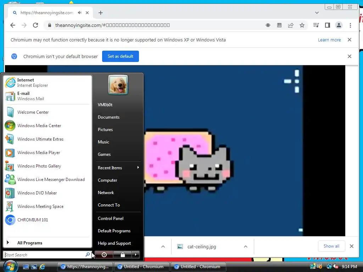Expand All Programs list
This screenshot has width=363, height=272.
click(48, 243)
